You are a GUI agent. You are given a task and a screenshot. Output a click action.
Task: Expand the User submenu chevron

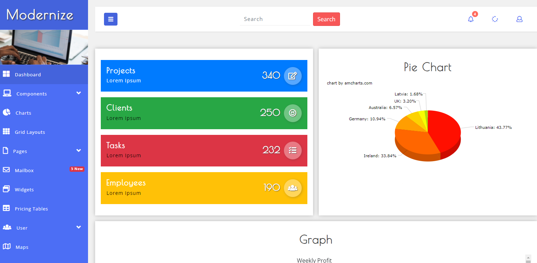78,227
